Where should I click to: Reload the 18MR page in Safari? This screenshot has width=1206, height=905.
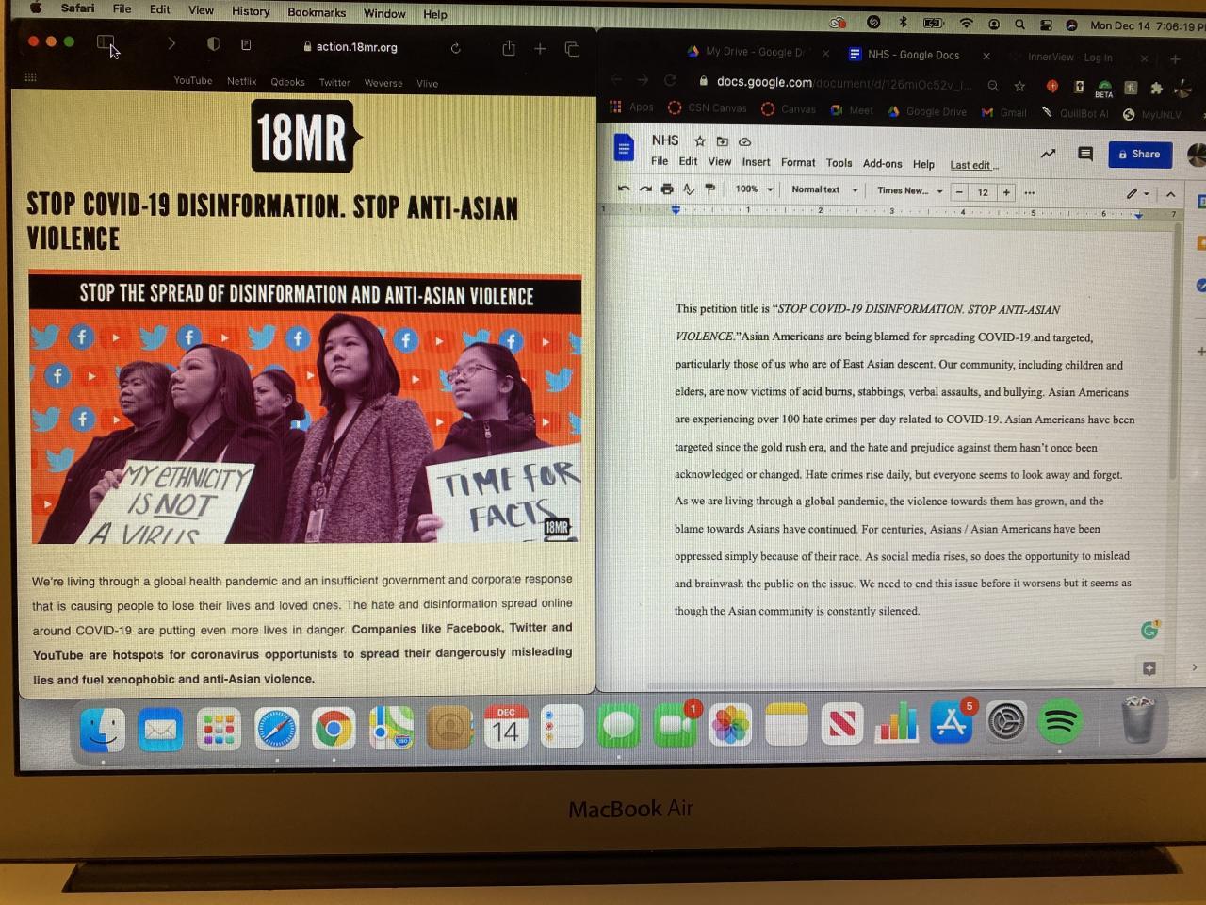456,48
